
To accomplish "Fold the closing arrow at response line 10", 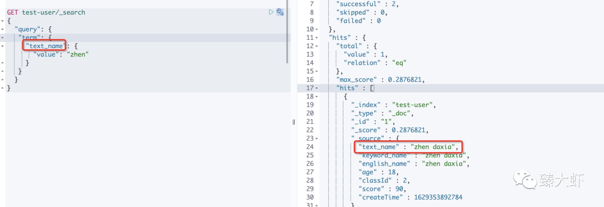I will [317, 29].
